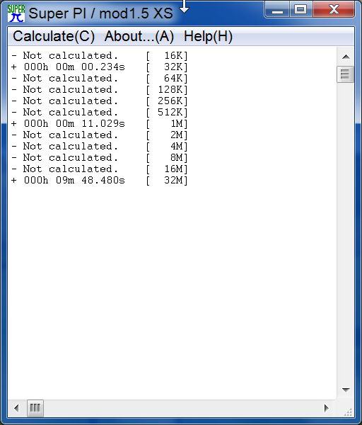Select the 128K not calculated row
This screenshot has height=425, width=362.
click(100, 90)
